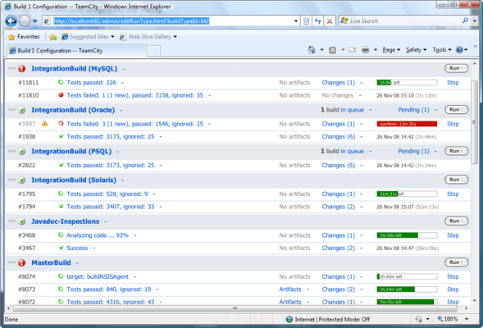
Task: Click green status icon of Javadoc-Inspections
Action: coord(21,221)
